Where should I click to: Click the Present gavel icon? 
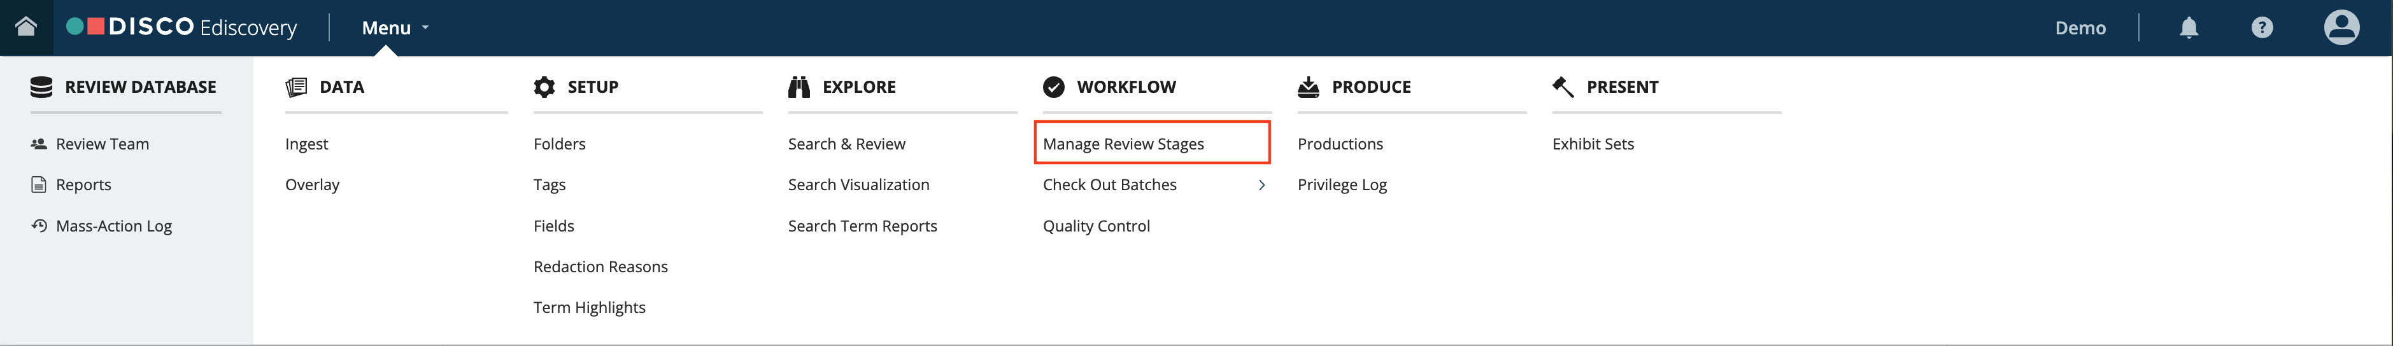point(1563,87)
